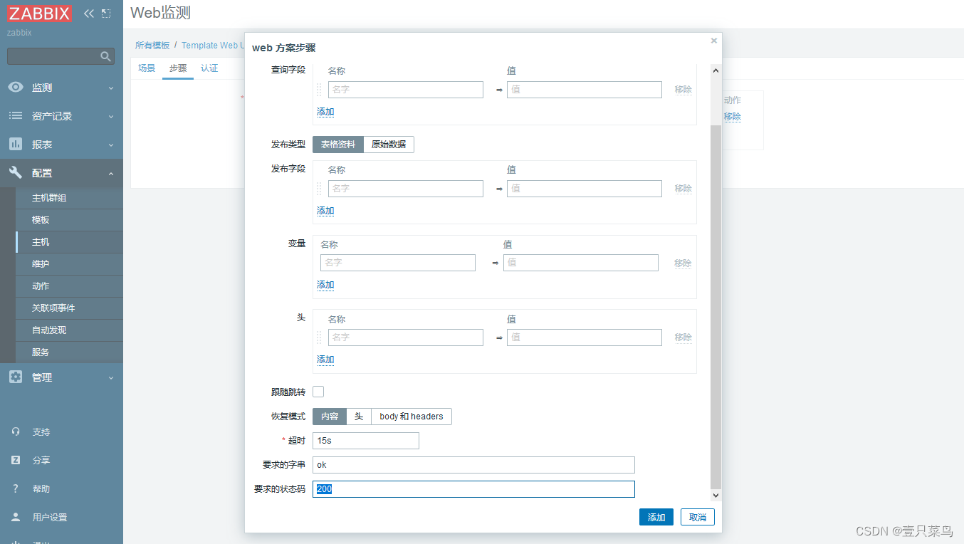Expand the 资产记录 menu section
This screenshot has width=964, height=544.
pos(111,116)
